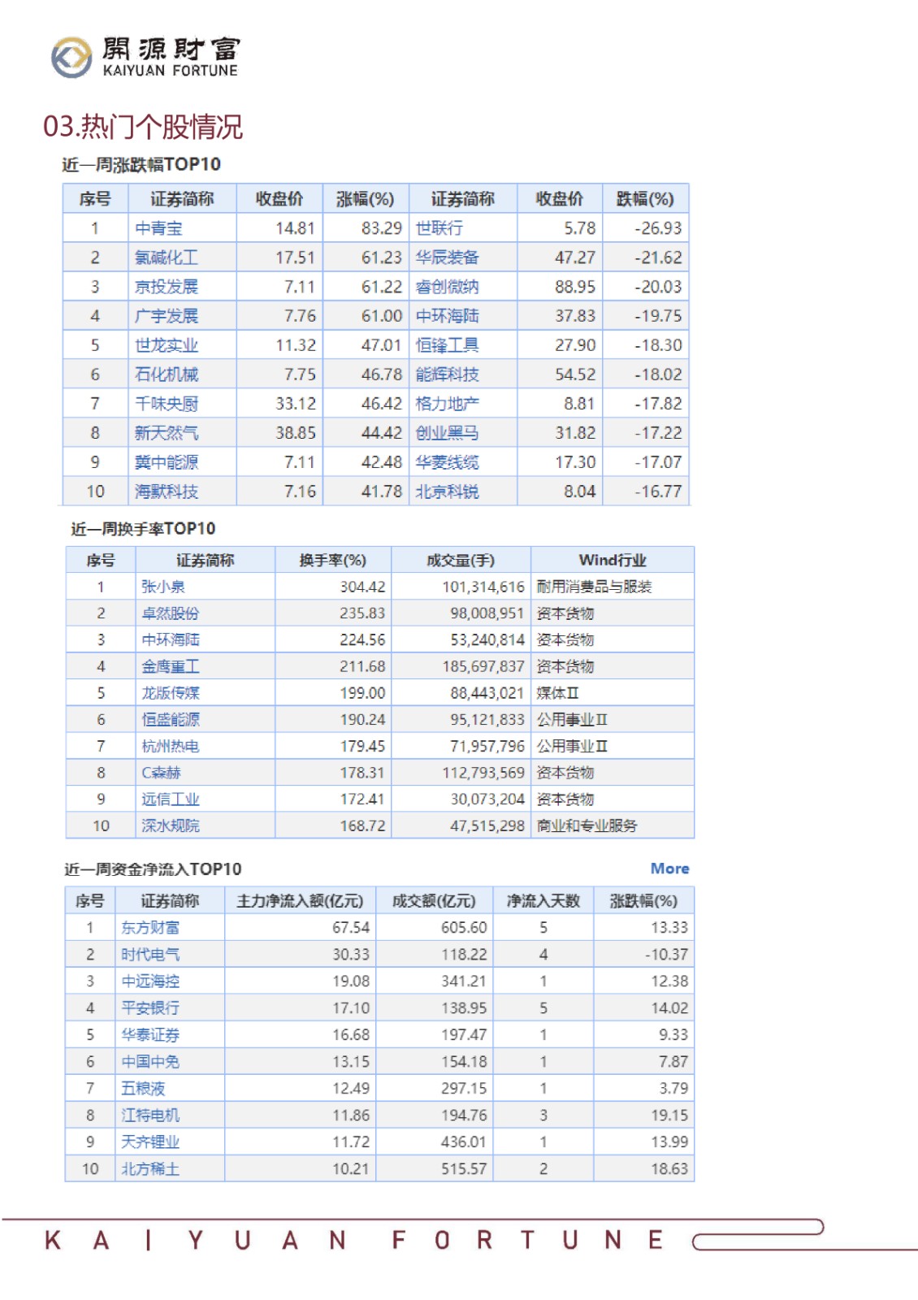The width and height of the screenshot is (918, 1300).
Task: Select net inflow stock link 平安银行
Action: coord(150,1008)
